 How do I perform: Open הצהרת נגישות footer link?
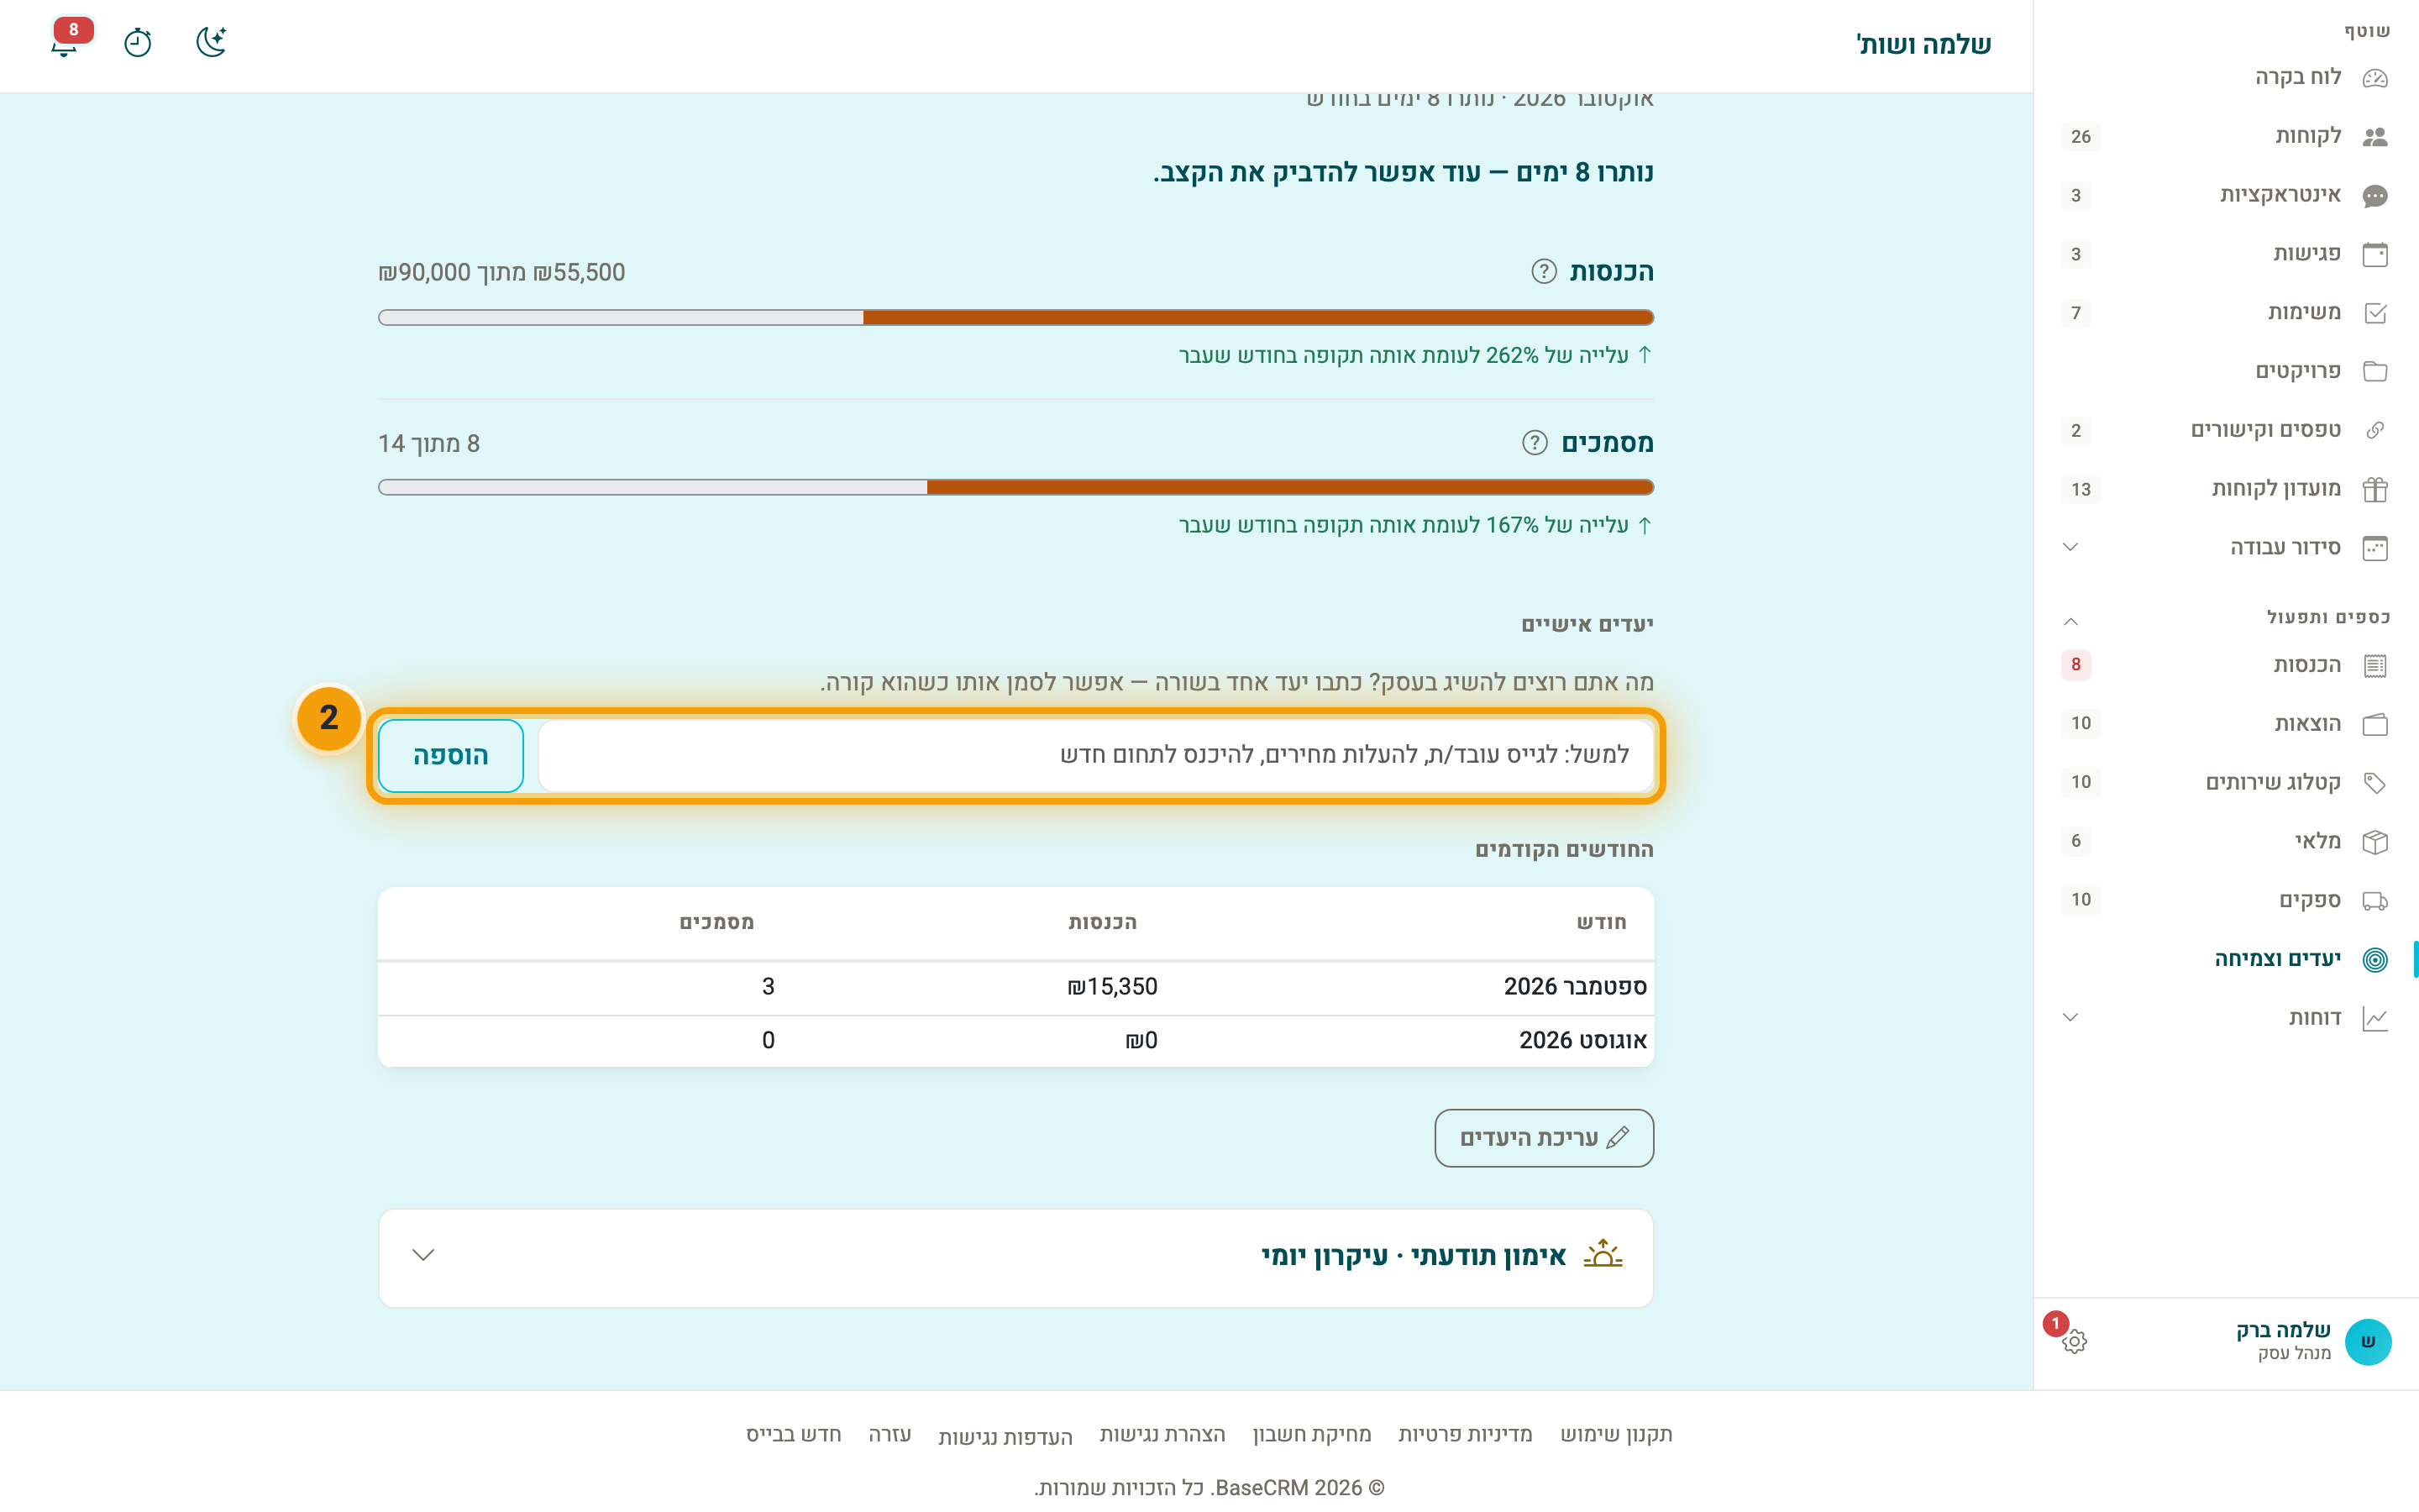[1162, 1434]
